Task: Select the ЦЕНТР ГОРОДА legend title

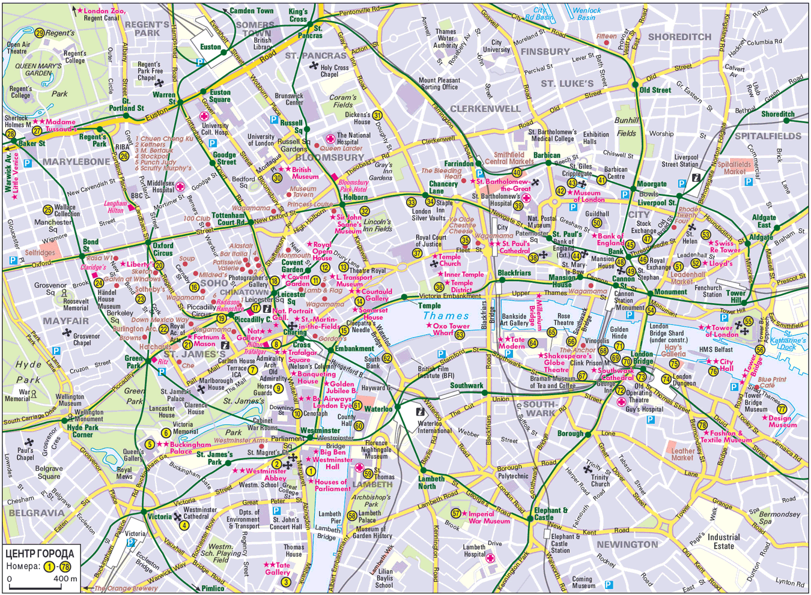Action: tap(40, 554)
